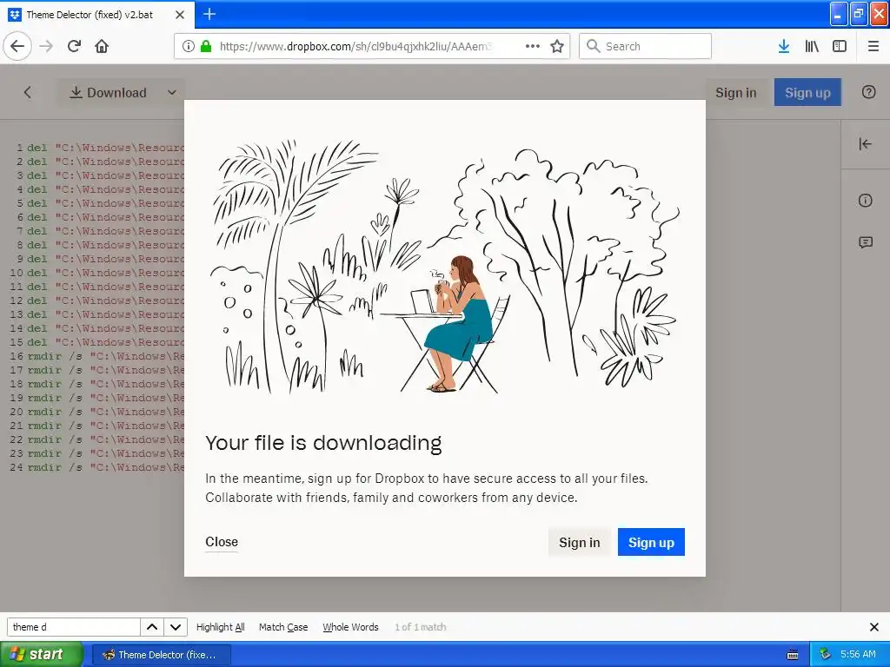Open the Windows start menu
The image size is (890, 667).
click(42, 655)
